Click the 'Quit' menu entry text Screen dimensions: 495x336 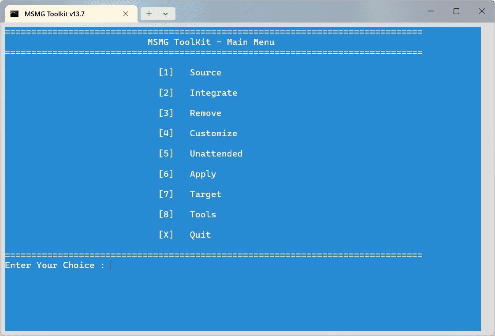[x=200, y=235]
